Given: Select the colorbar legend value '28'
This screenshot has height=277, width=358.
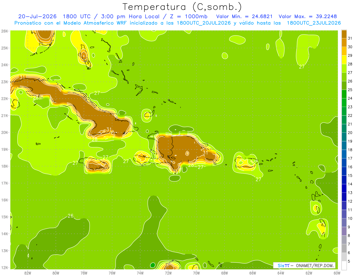Looking at the screenshot, I should pos(350,64).
